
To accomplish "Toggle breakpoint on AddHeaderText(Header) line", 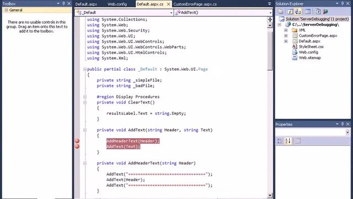I will (x=77, y=141).
